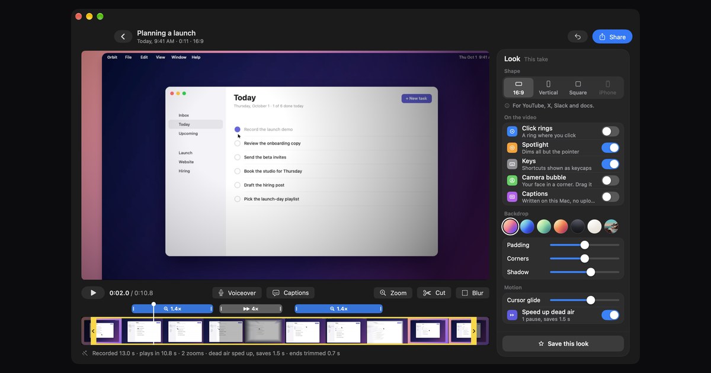Viewport: 711px width, 373px height.
Task: Click the undo arrow button
Action: pos(577,37)
